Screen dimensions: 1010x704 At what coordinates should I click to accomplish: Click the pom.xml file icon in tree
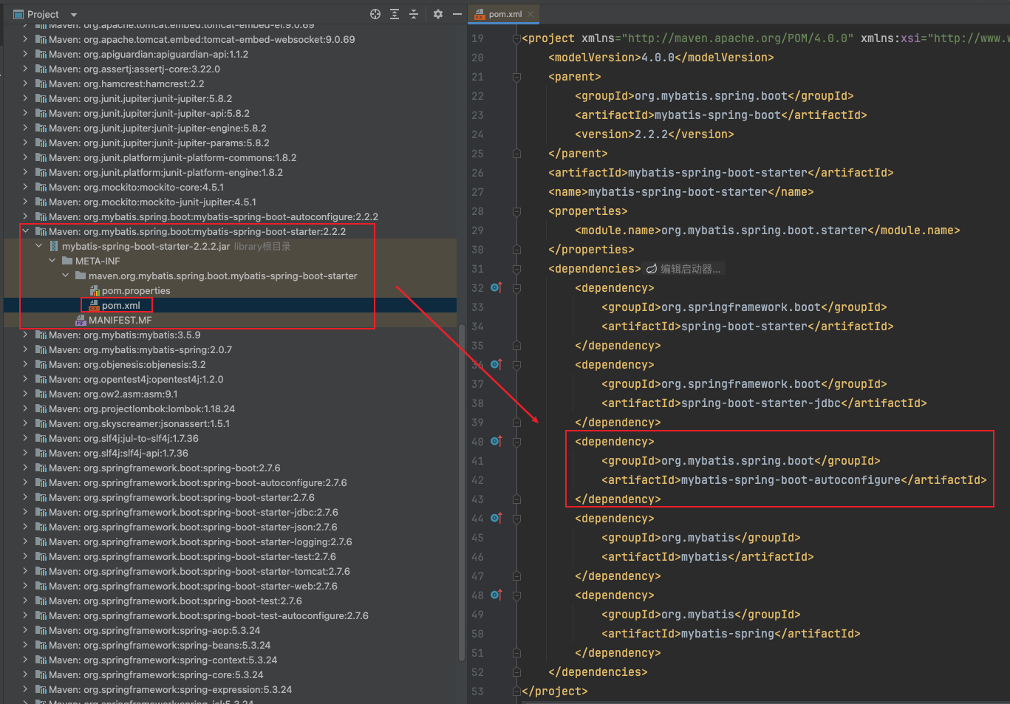94,305
